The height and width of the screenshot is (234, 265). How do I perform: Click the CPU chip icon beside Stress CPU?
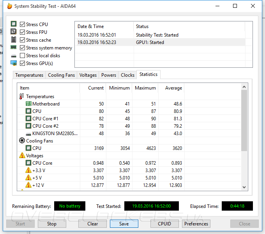pyautogui.click(x=14, y=24)
